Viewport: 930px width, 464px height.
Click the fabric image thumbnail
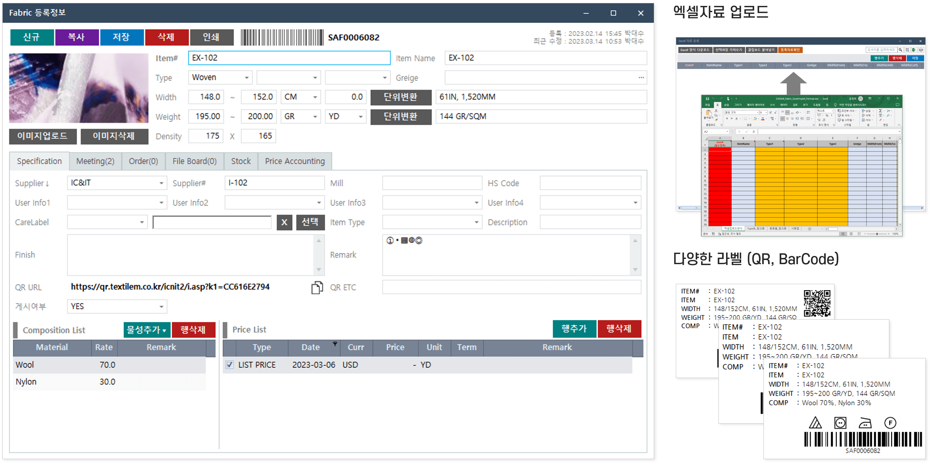[x=78, y=88]
